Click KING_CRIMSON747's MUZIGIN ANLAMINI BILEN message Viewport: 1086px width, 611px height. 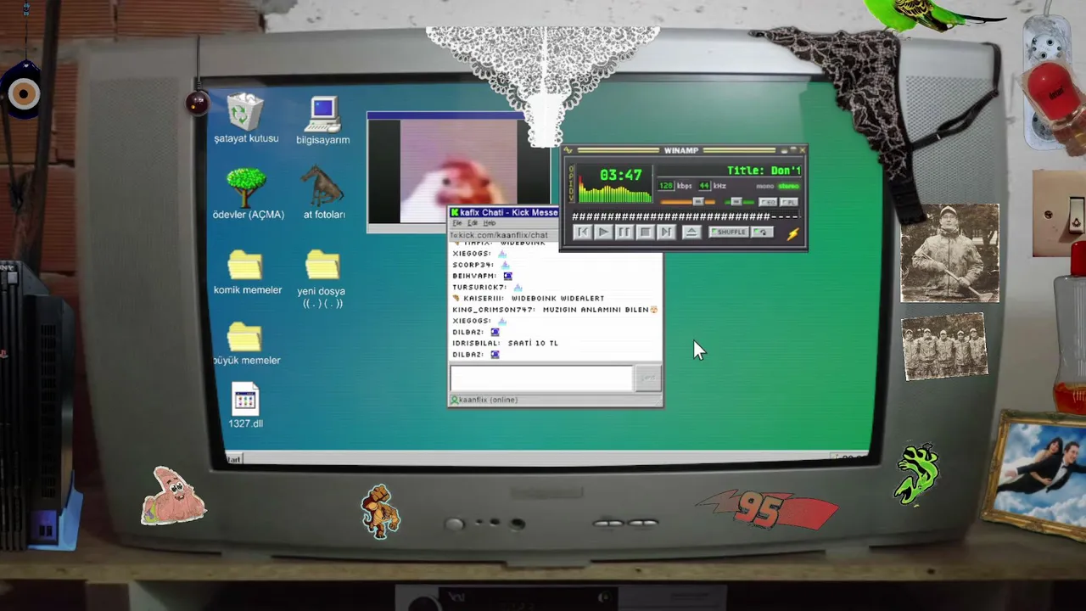(x=555, y=310)
